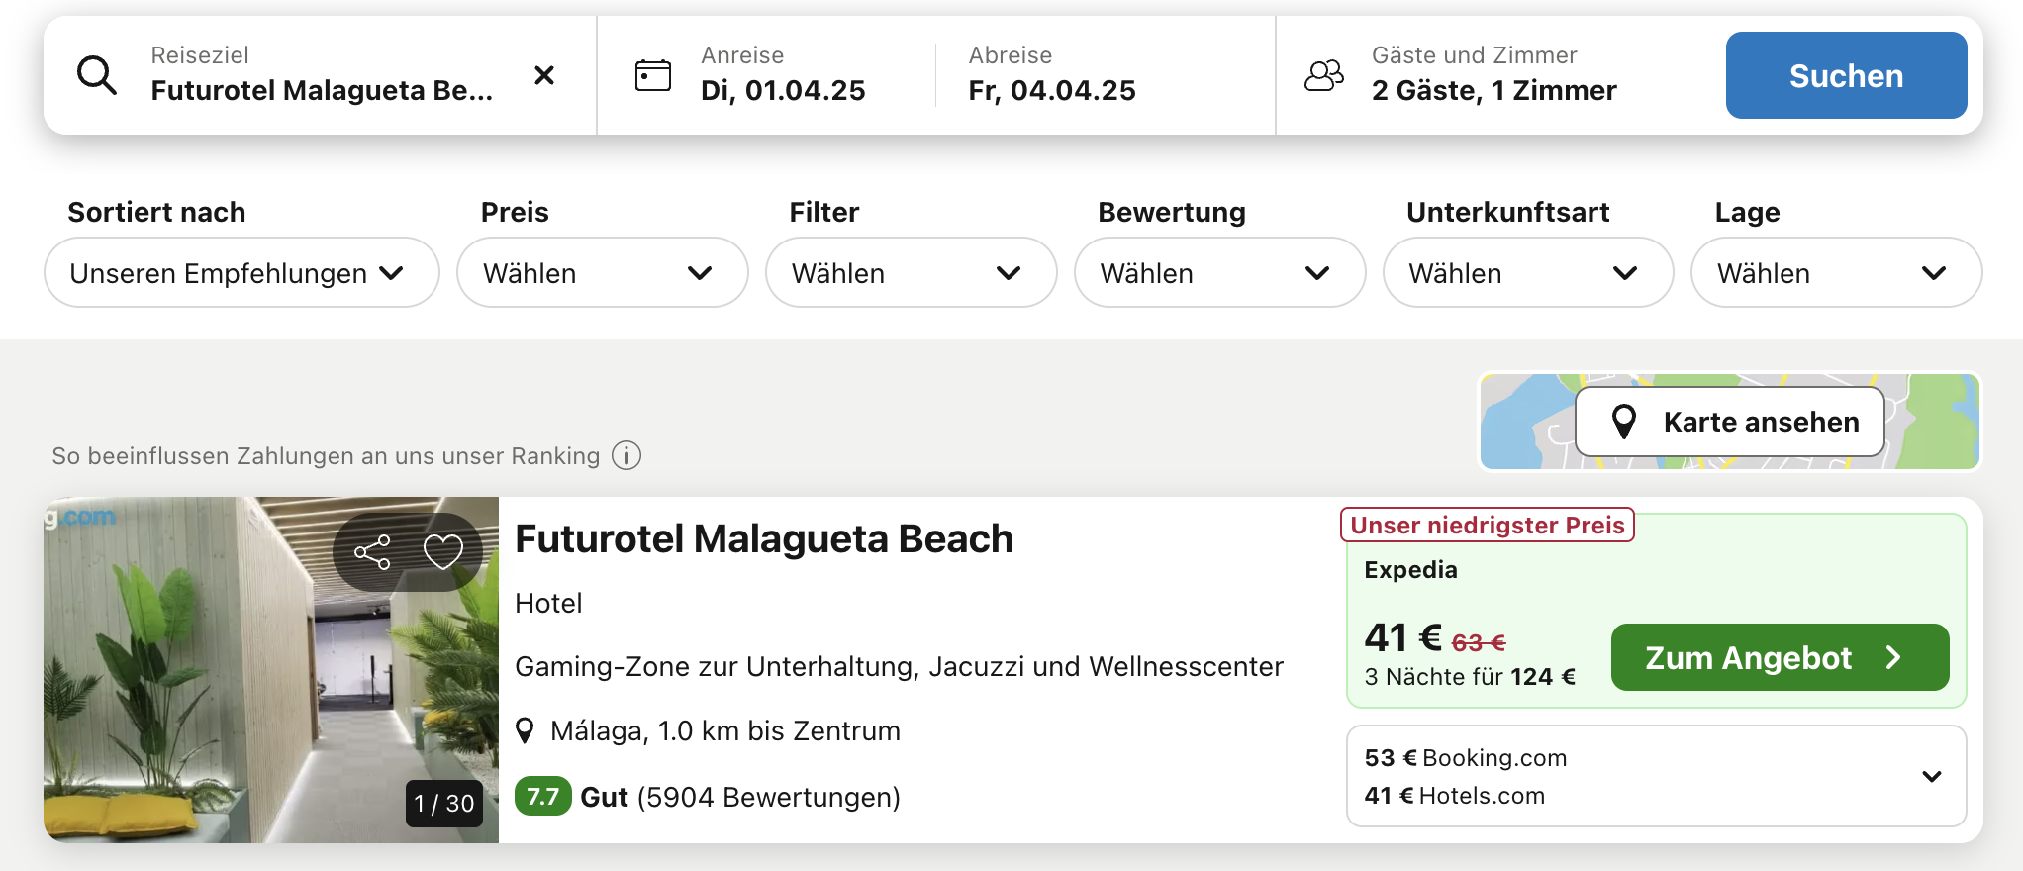
Task: Change Gäste und Zimmer selection
Action: coord(1493,75)
